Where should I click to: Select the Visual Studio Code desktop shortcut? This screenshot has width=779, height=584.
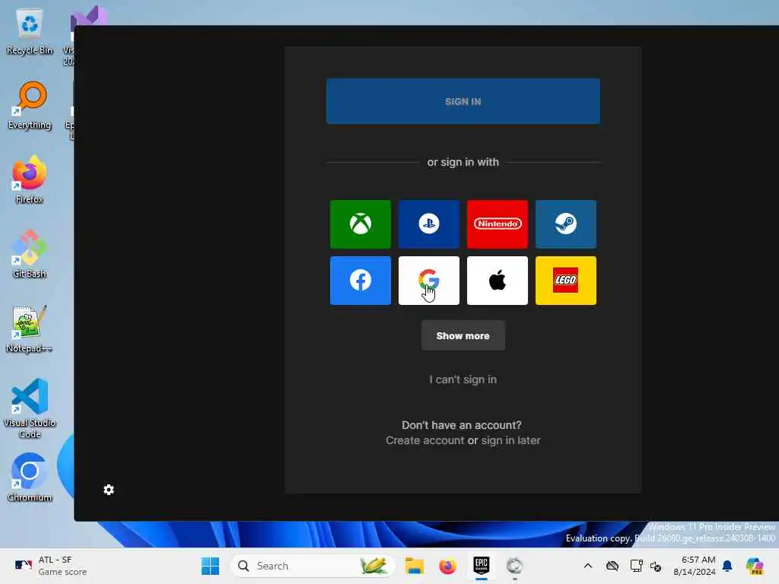(30, 408)
